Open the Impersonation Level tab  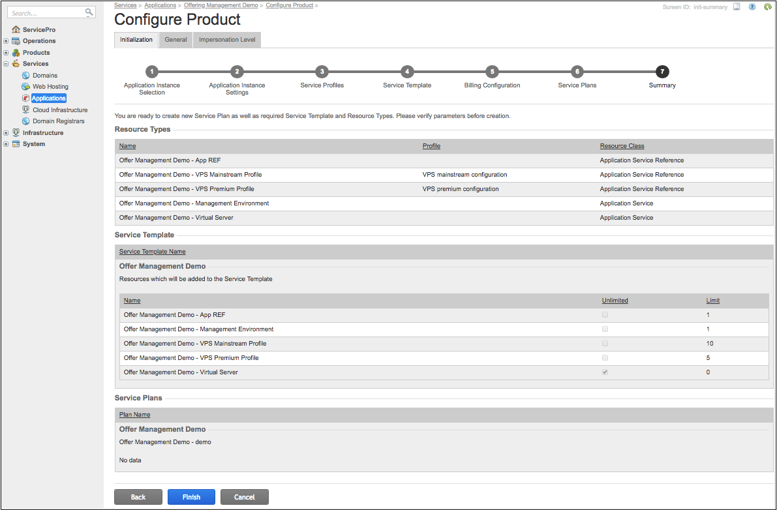coord(227,40)
